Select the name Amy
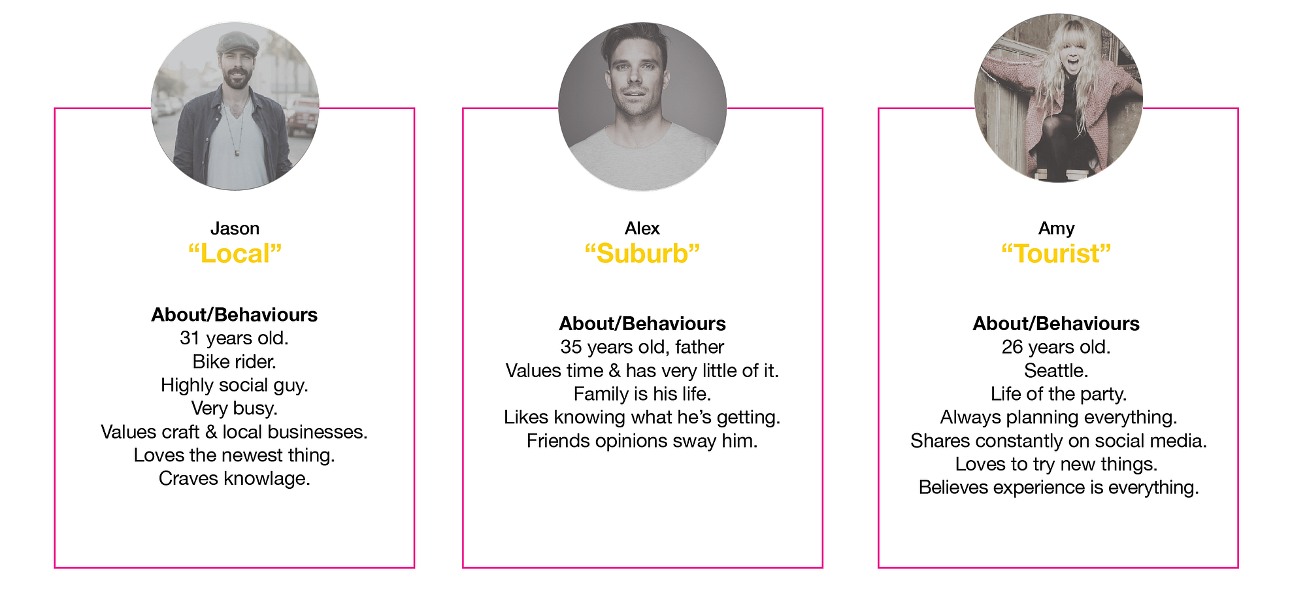The width and height of the screenshot is (1307, 594). tap(1056, 229)
